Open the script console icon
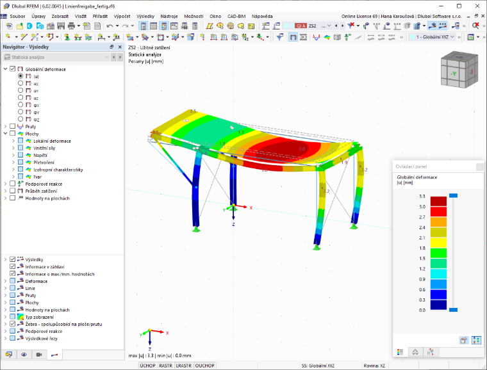 pos(174,26)
